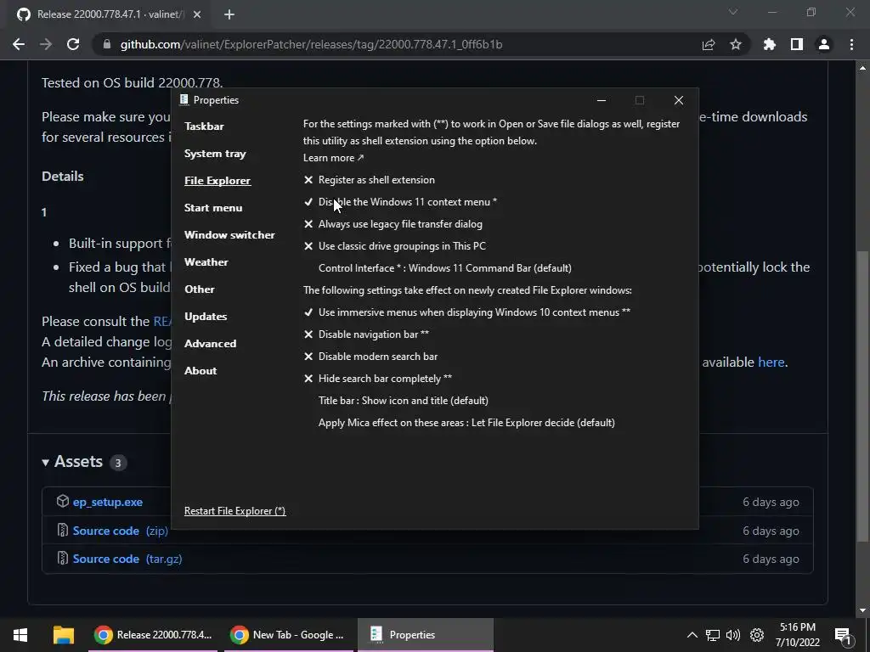The height and width of the screenshot is (652, 870).
Task: Open the share page icon in address bar
Action: coord(709,44)
